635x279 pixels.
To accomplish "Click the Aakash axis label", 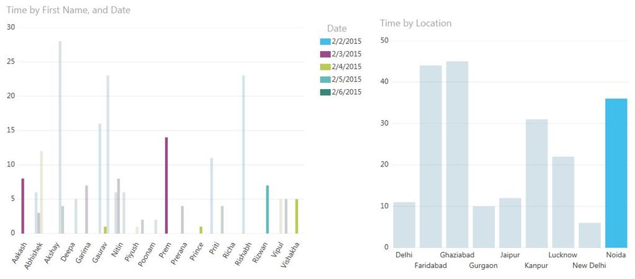I will click(19, 253).
